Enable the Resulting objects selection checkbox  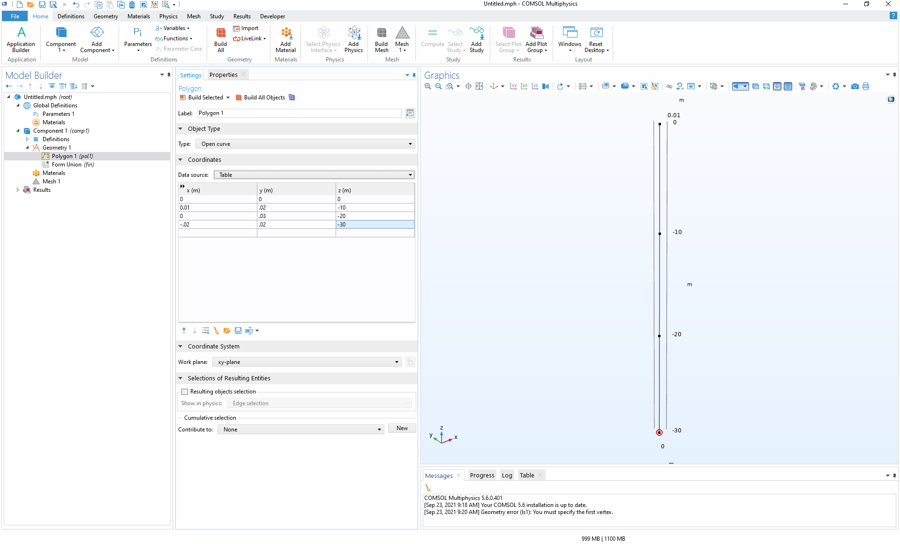point(185,392)
